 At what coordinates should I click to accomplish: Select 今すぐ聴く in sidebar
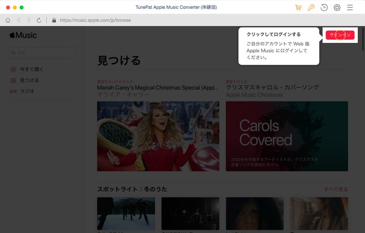pos(31,69)
